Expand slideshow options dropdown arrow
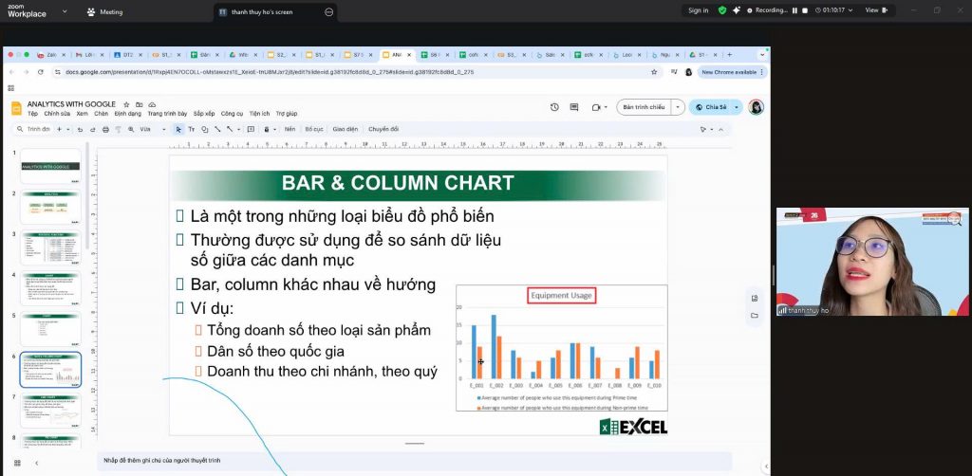The width and height of the screenshot is (972, 476). coord(678,107)
